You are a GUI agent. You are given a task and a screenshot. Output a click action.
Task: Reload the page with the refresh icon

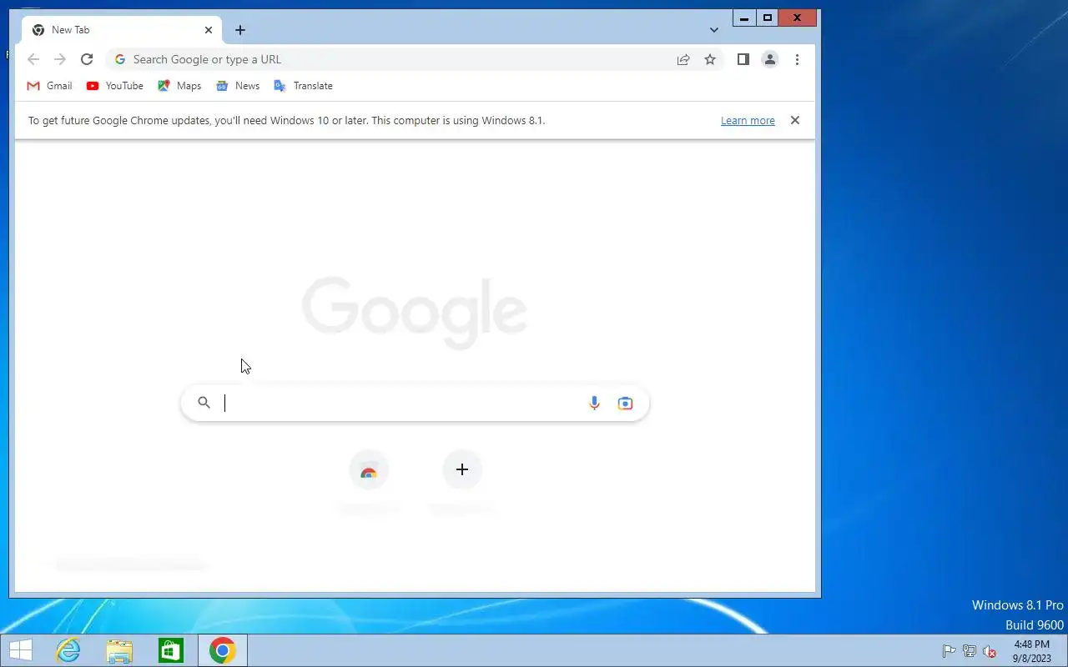point(87,59)
